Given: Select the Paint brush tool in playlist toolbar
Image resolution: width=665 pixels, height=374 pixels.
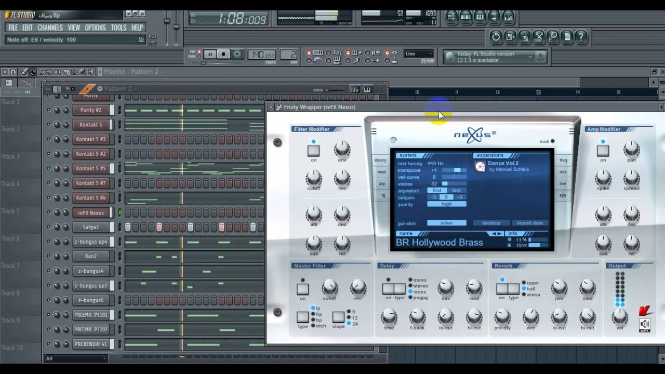Looking at the screenshot, I should [x=33, y=72].
